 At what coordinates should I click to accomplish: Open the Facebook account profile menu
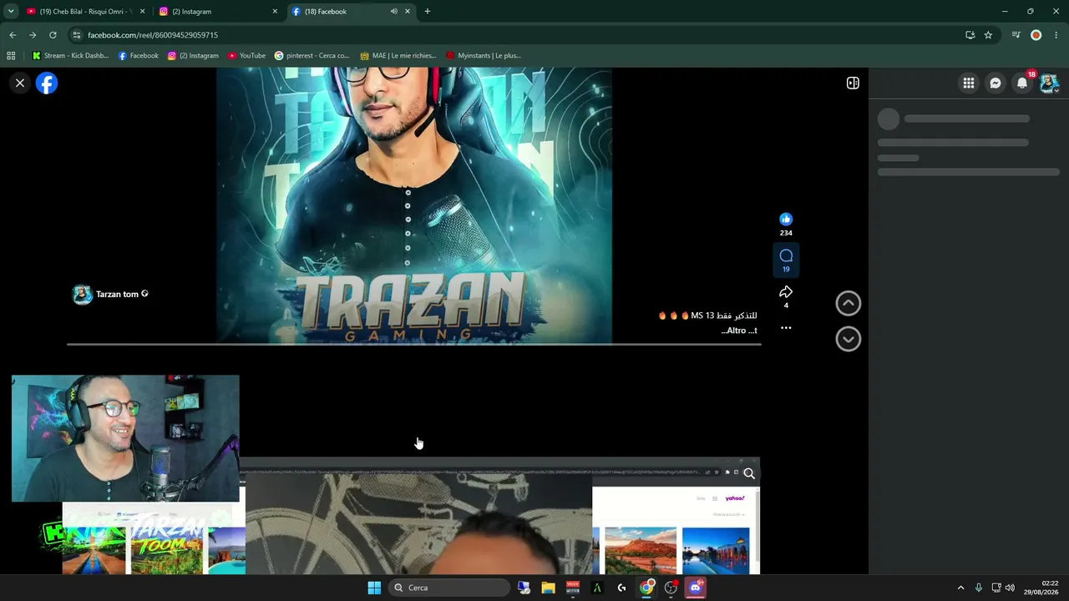[x=1049, y=83]
